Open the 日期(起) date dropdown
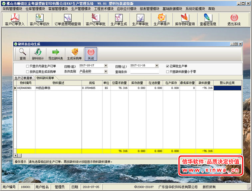252x191 pixels. [106, 65]
